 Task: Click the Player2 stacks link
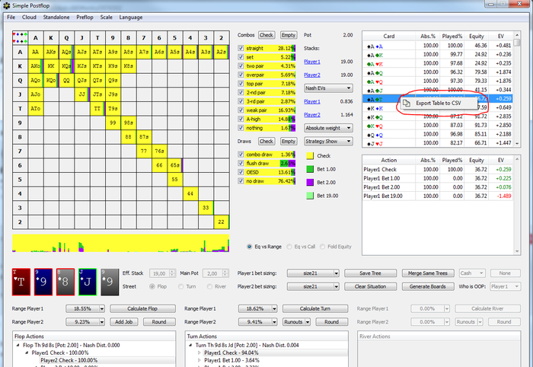click(312, 75)
